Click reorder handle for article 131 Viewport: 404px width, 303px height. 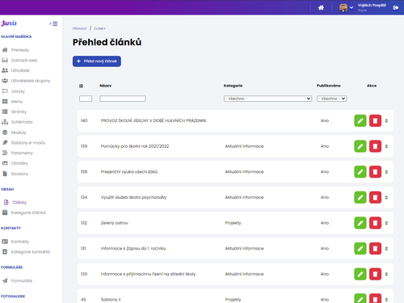coord(386,248)
